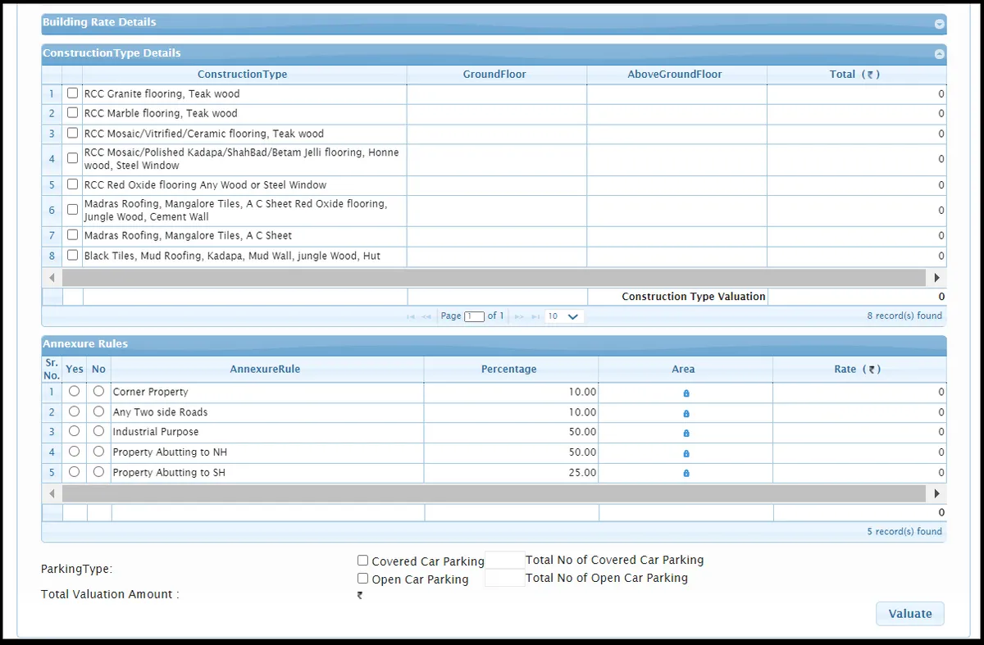984x645 pixels.
Task: Click the right arrow of the horizontal scrollbar
Action: [x=936, y=277]
